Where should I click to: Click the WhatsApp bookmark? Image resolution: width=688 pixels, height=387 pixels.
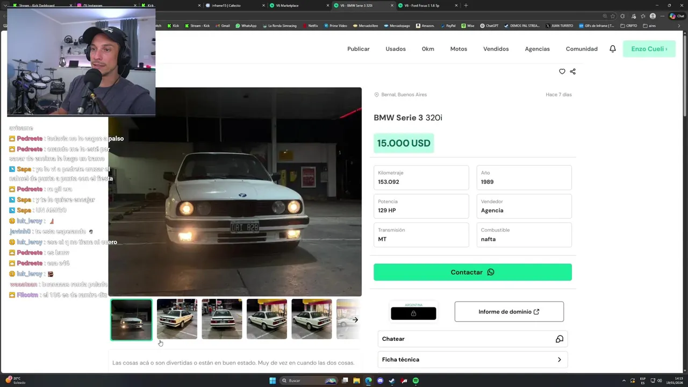246,26
